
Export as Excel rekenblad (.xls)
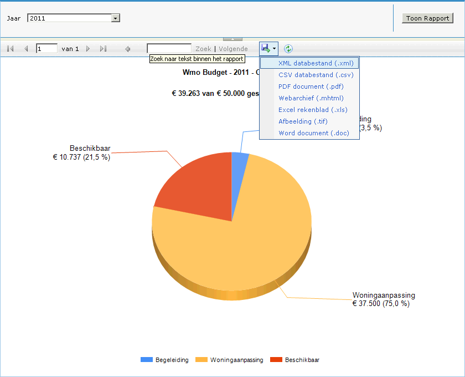[x=313, y=110]
